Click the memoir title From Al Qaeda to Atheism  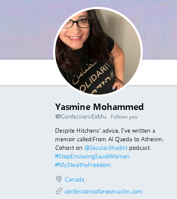[127, 139]
